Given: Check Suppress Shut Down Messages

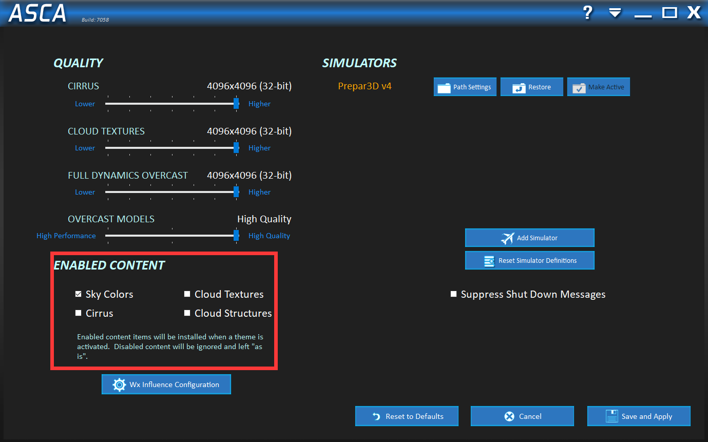Looking at the screenshot, I should pyautogui.click(x=453, y=294).
